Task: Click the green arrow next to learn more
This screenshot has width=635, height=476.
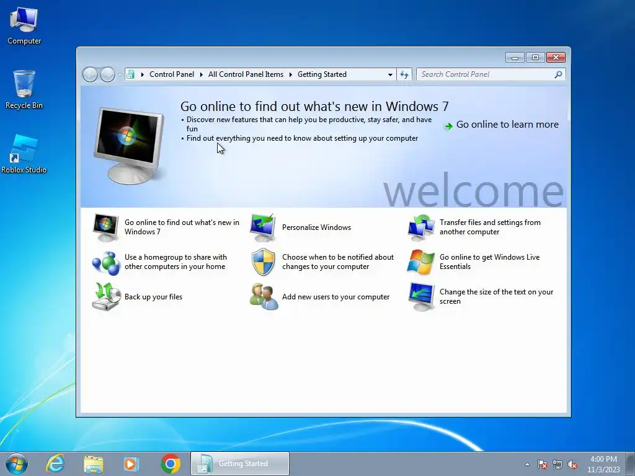Action: click(448, 126)
